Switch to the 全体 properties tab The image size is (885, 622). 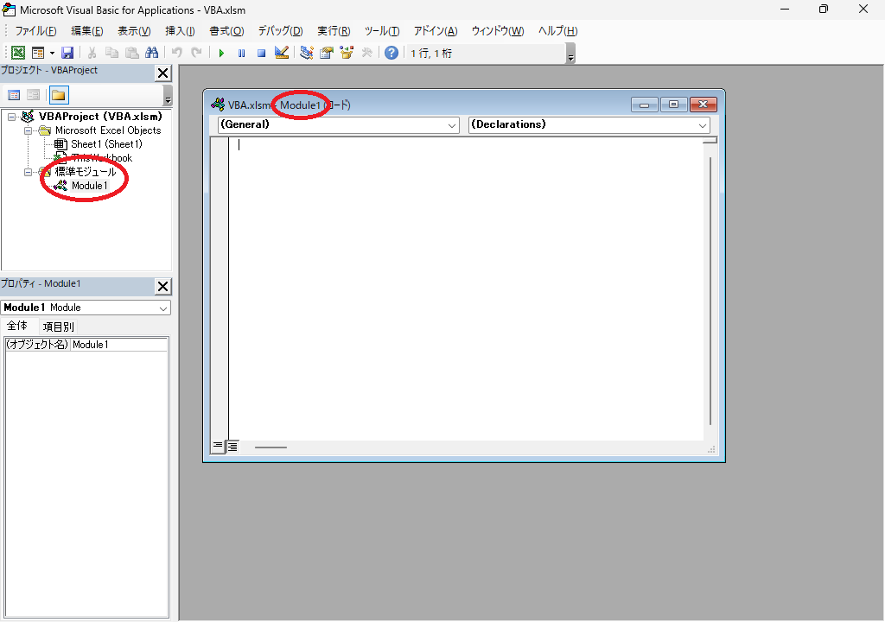(17, 326)
